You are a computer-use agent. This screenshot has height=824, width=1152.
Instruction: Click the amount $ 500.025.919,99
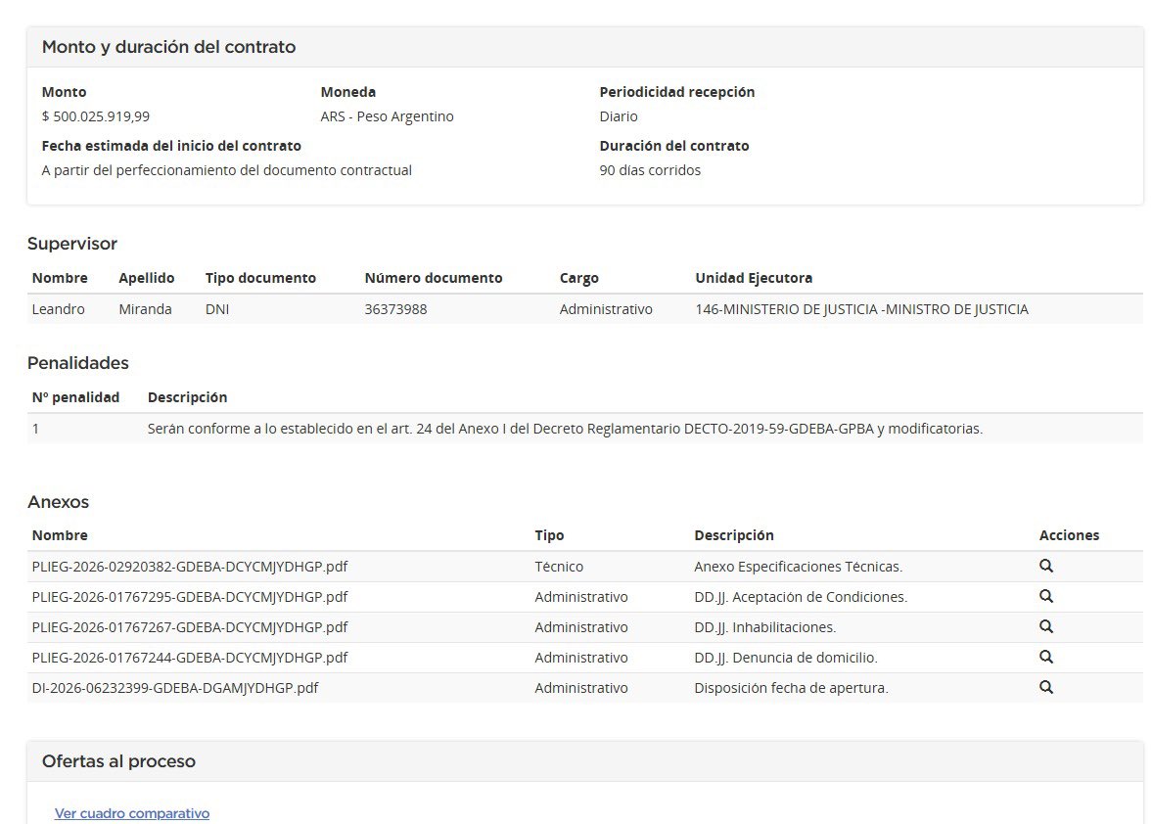click(x=96, y=116)
